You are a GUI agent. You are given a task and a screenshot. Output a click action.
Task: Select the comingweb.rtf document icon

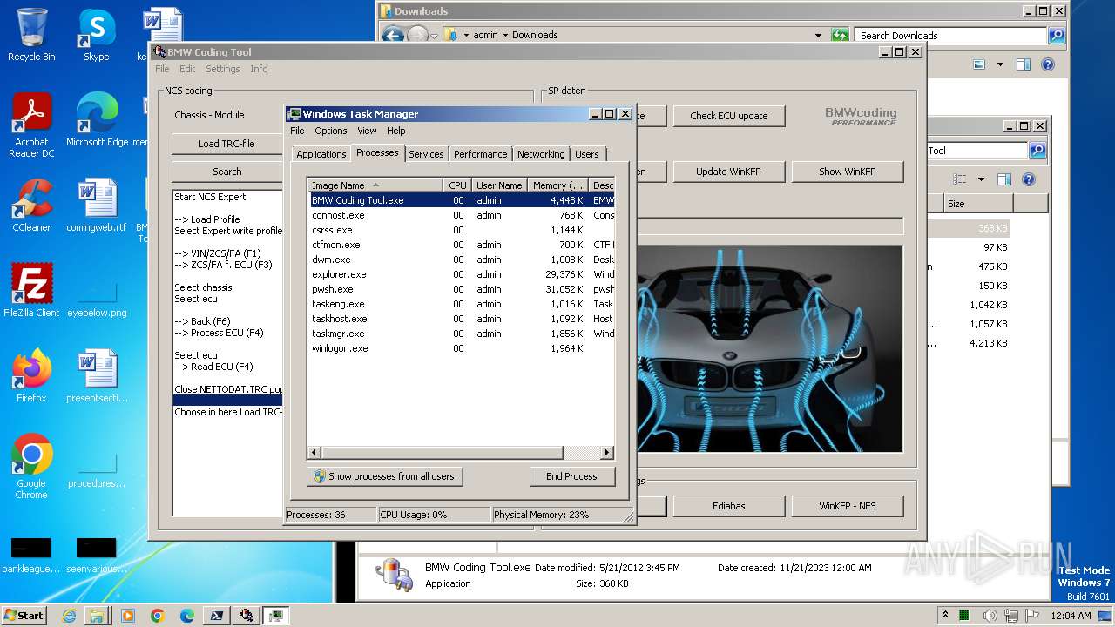click(x=97, y=205)
